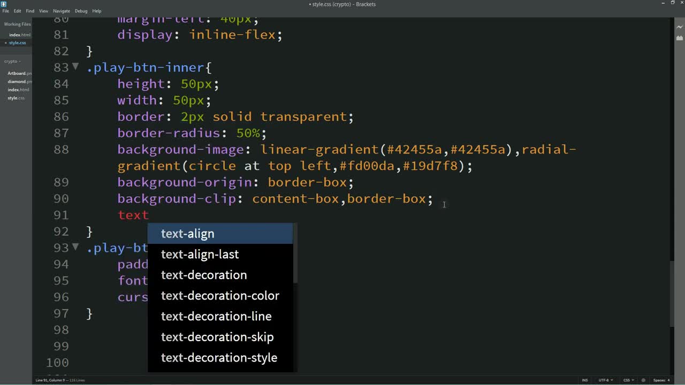Screen dimensions: 685x385
Task: Click color value #fd00da on line 88
Action: [367, 166]
